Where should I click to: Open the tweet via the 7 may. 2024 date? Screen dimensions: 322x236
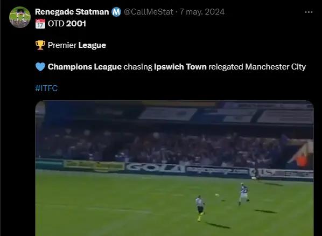coord(202,12)
